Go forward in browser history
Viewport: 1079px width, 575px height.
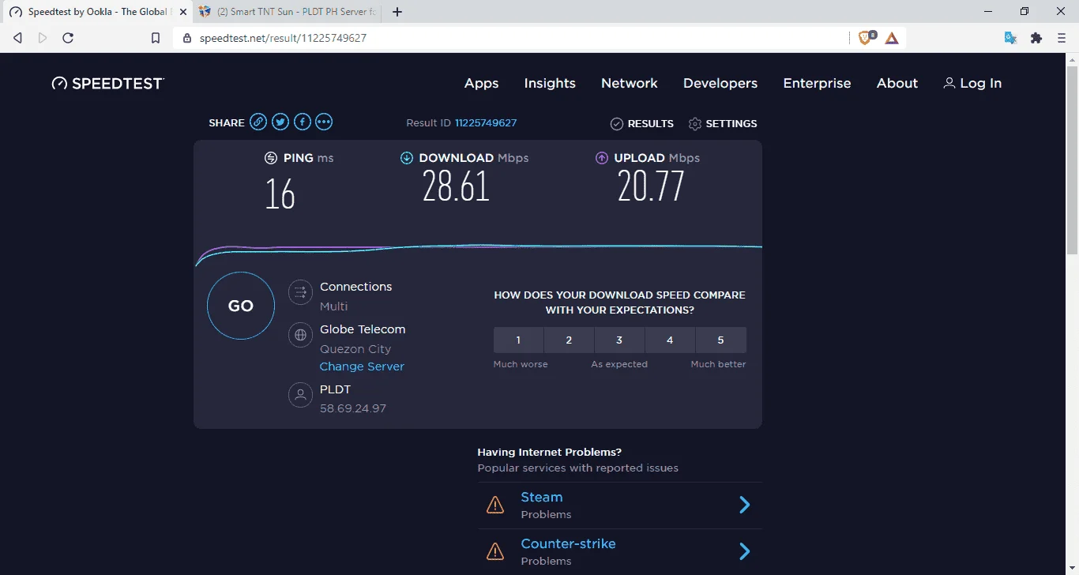43,37
